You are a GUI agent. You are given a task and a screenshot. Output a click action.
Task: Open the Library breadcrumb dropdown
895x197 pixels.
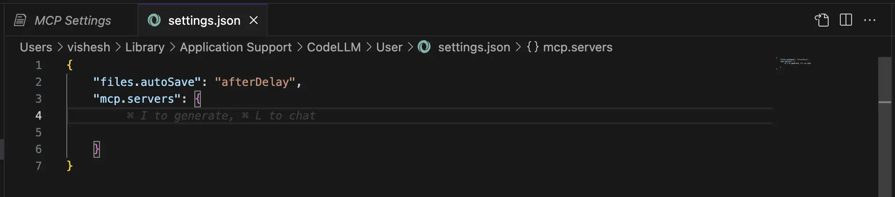pos(145,47)
